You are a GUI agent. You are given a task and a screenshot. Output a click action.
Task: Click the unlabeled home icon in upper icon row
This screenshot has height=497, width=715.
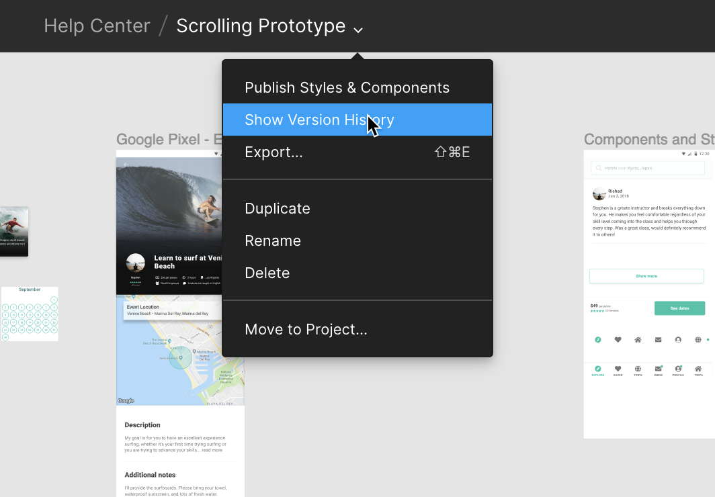coord(638,340)
